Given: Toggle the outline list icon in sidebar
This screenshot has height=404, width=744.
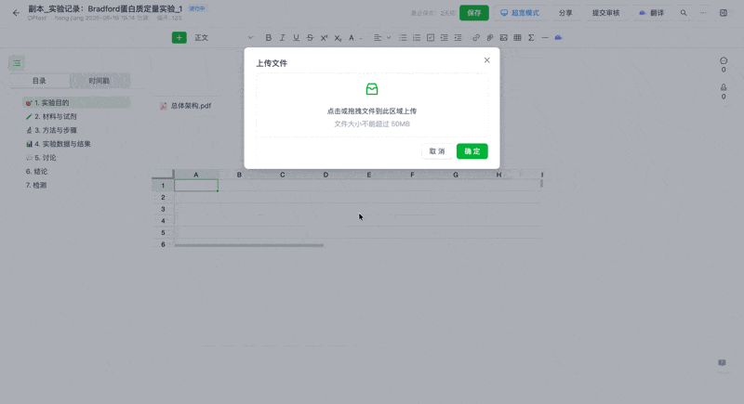Looking at the screenshot, I should 17,63.
